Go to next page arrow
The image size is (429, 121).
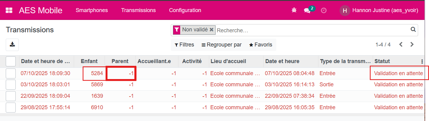[x=412, y=45]
